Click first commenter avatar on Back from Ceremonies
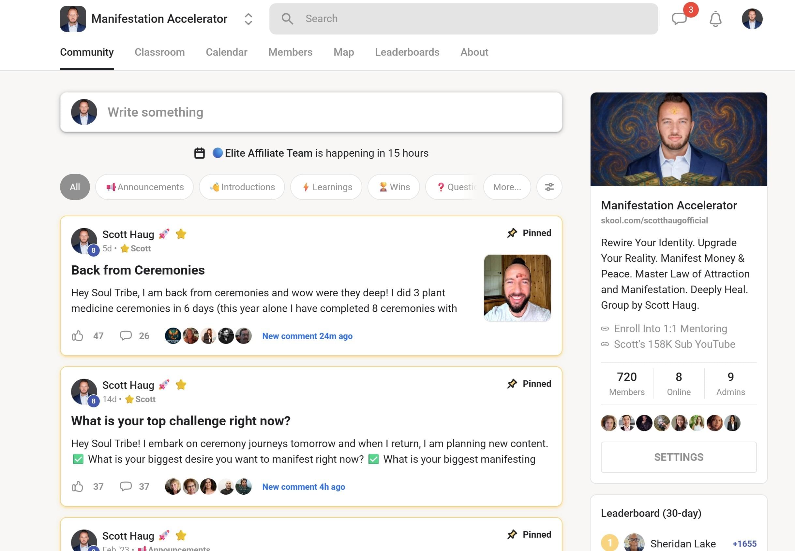795x551 pixels. tap(173, 336)
